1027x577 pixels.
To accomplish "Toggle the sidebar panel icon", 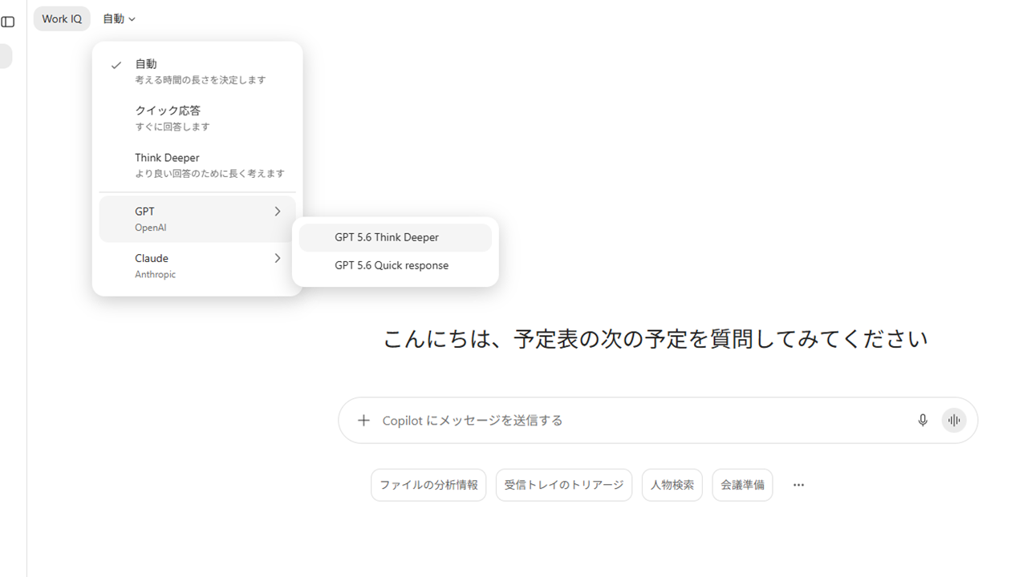I will (x=8, y=22).
